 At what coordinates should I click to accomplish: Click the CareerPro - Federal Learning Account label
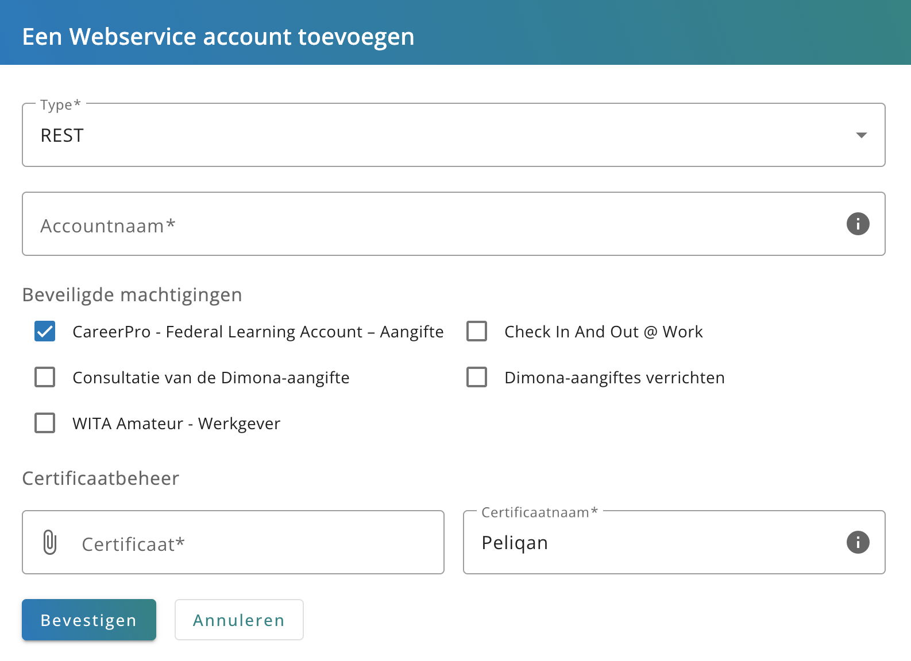pyautogui.click(x=258, y=332)
